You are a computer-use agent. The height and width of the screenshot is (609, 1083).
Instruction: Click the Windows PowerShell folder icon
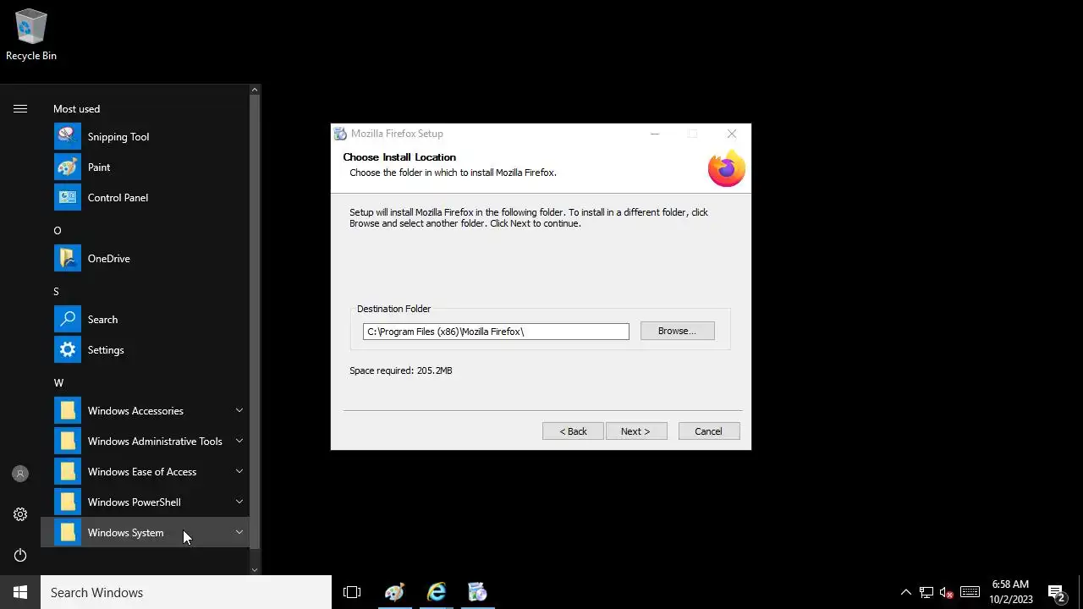click(68, 502)
